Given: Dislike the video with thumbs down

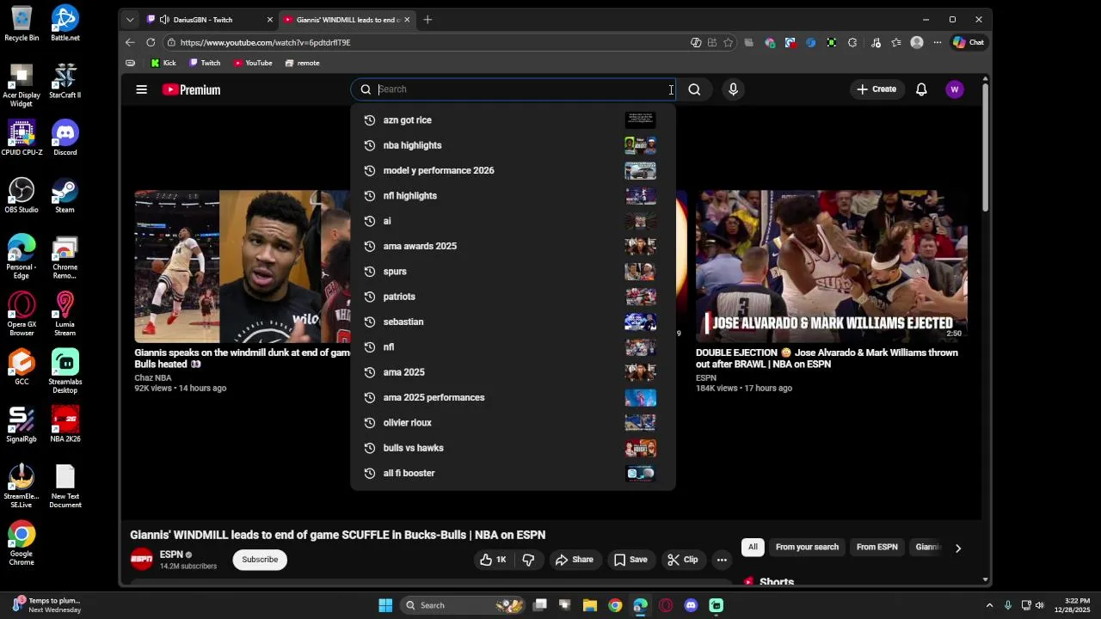Looking at the screenshot, I should coord(528,560).
